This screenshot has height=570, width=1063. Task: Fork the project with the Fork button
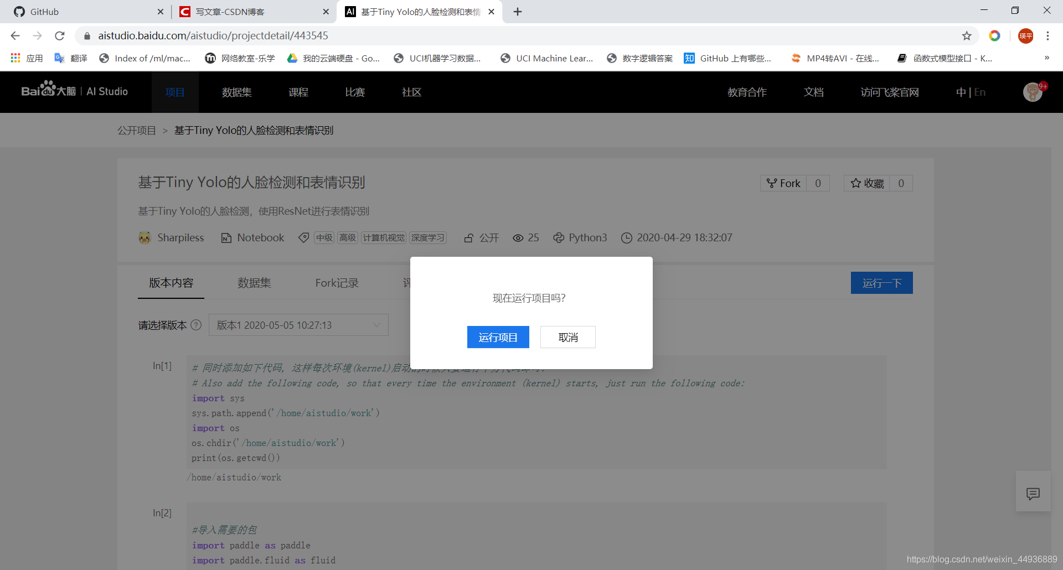click(x=783, y=183)
